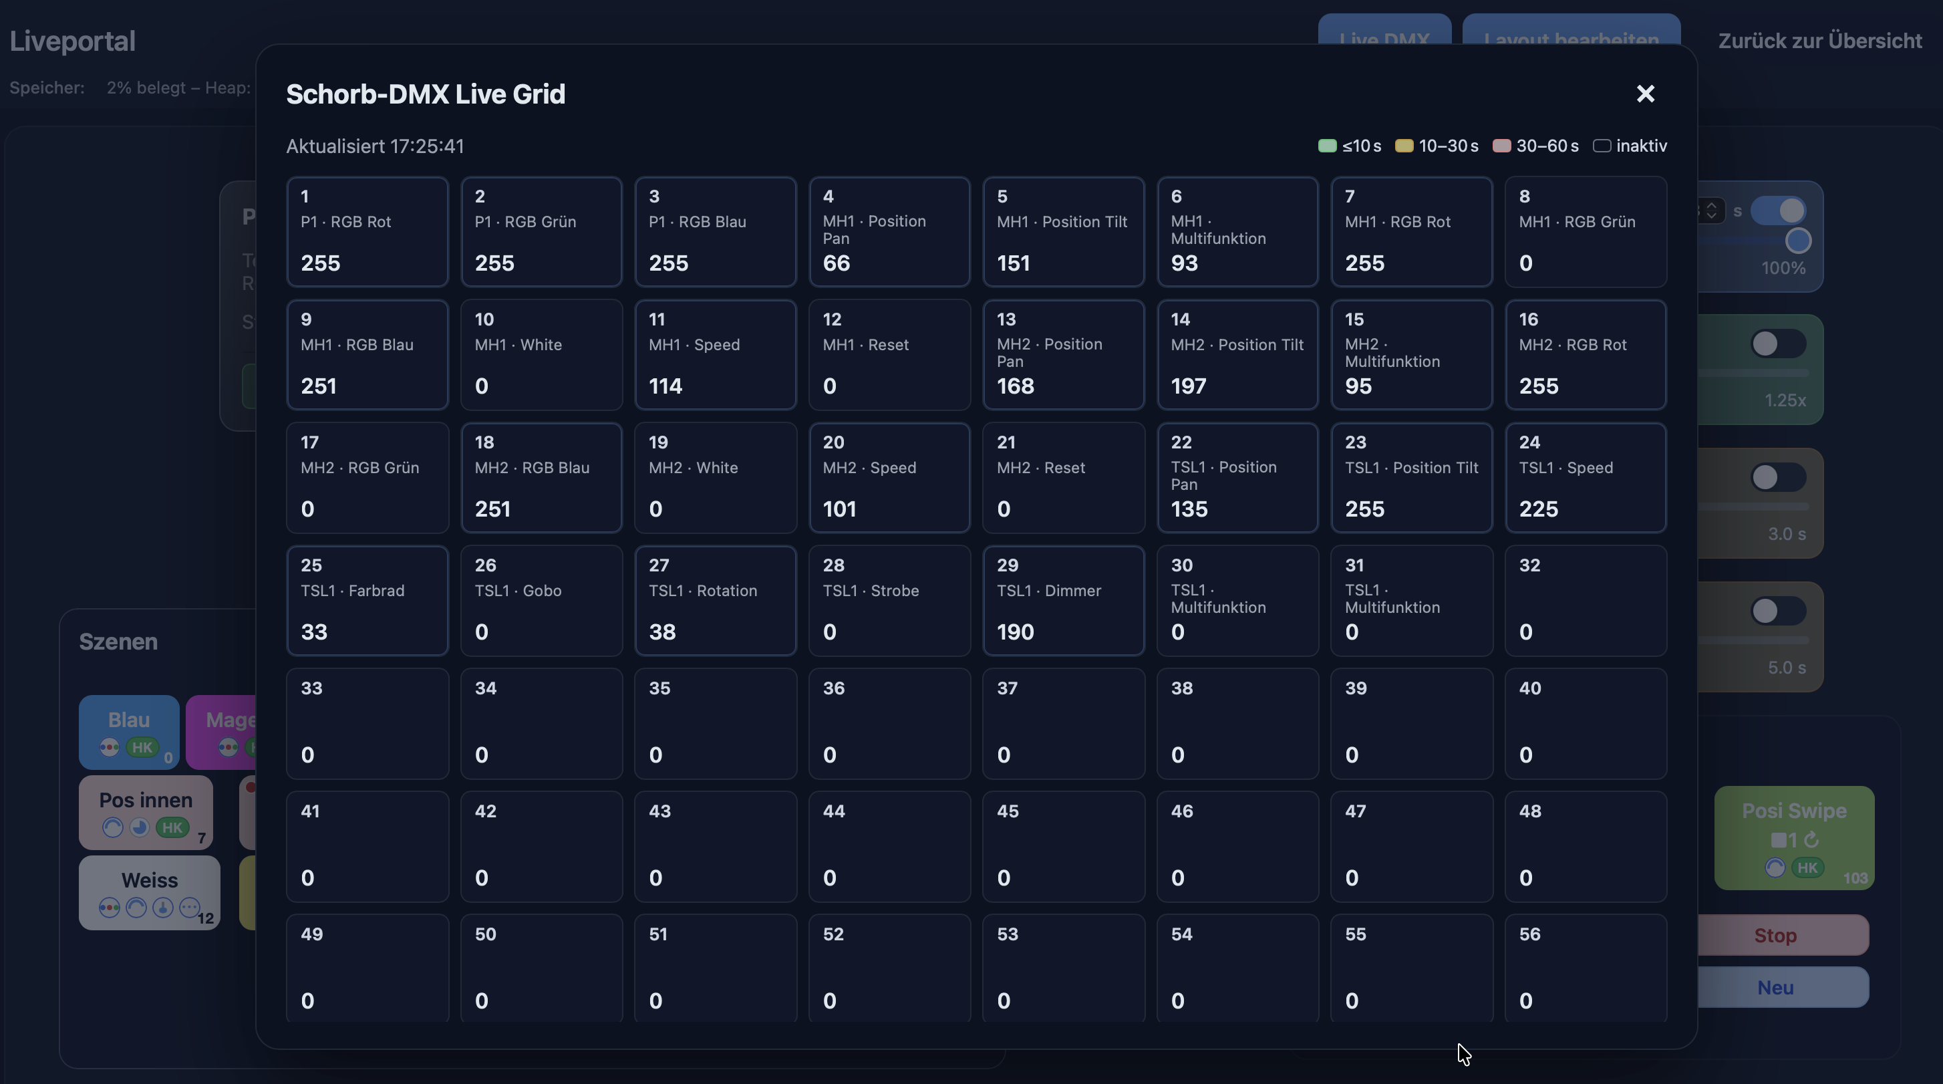Click the Layout bearbeiten button
The height and width of the screenshot is (1084, 1943).
[1571, 30]
